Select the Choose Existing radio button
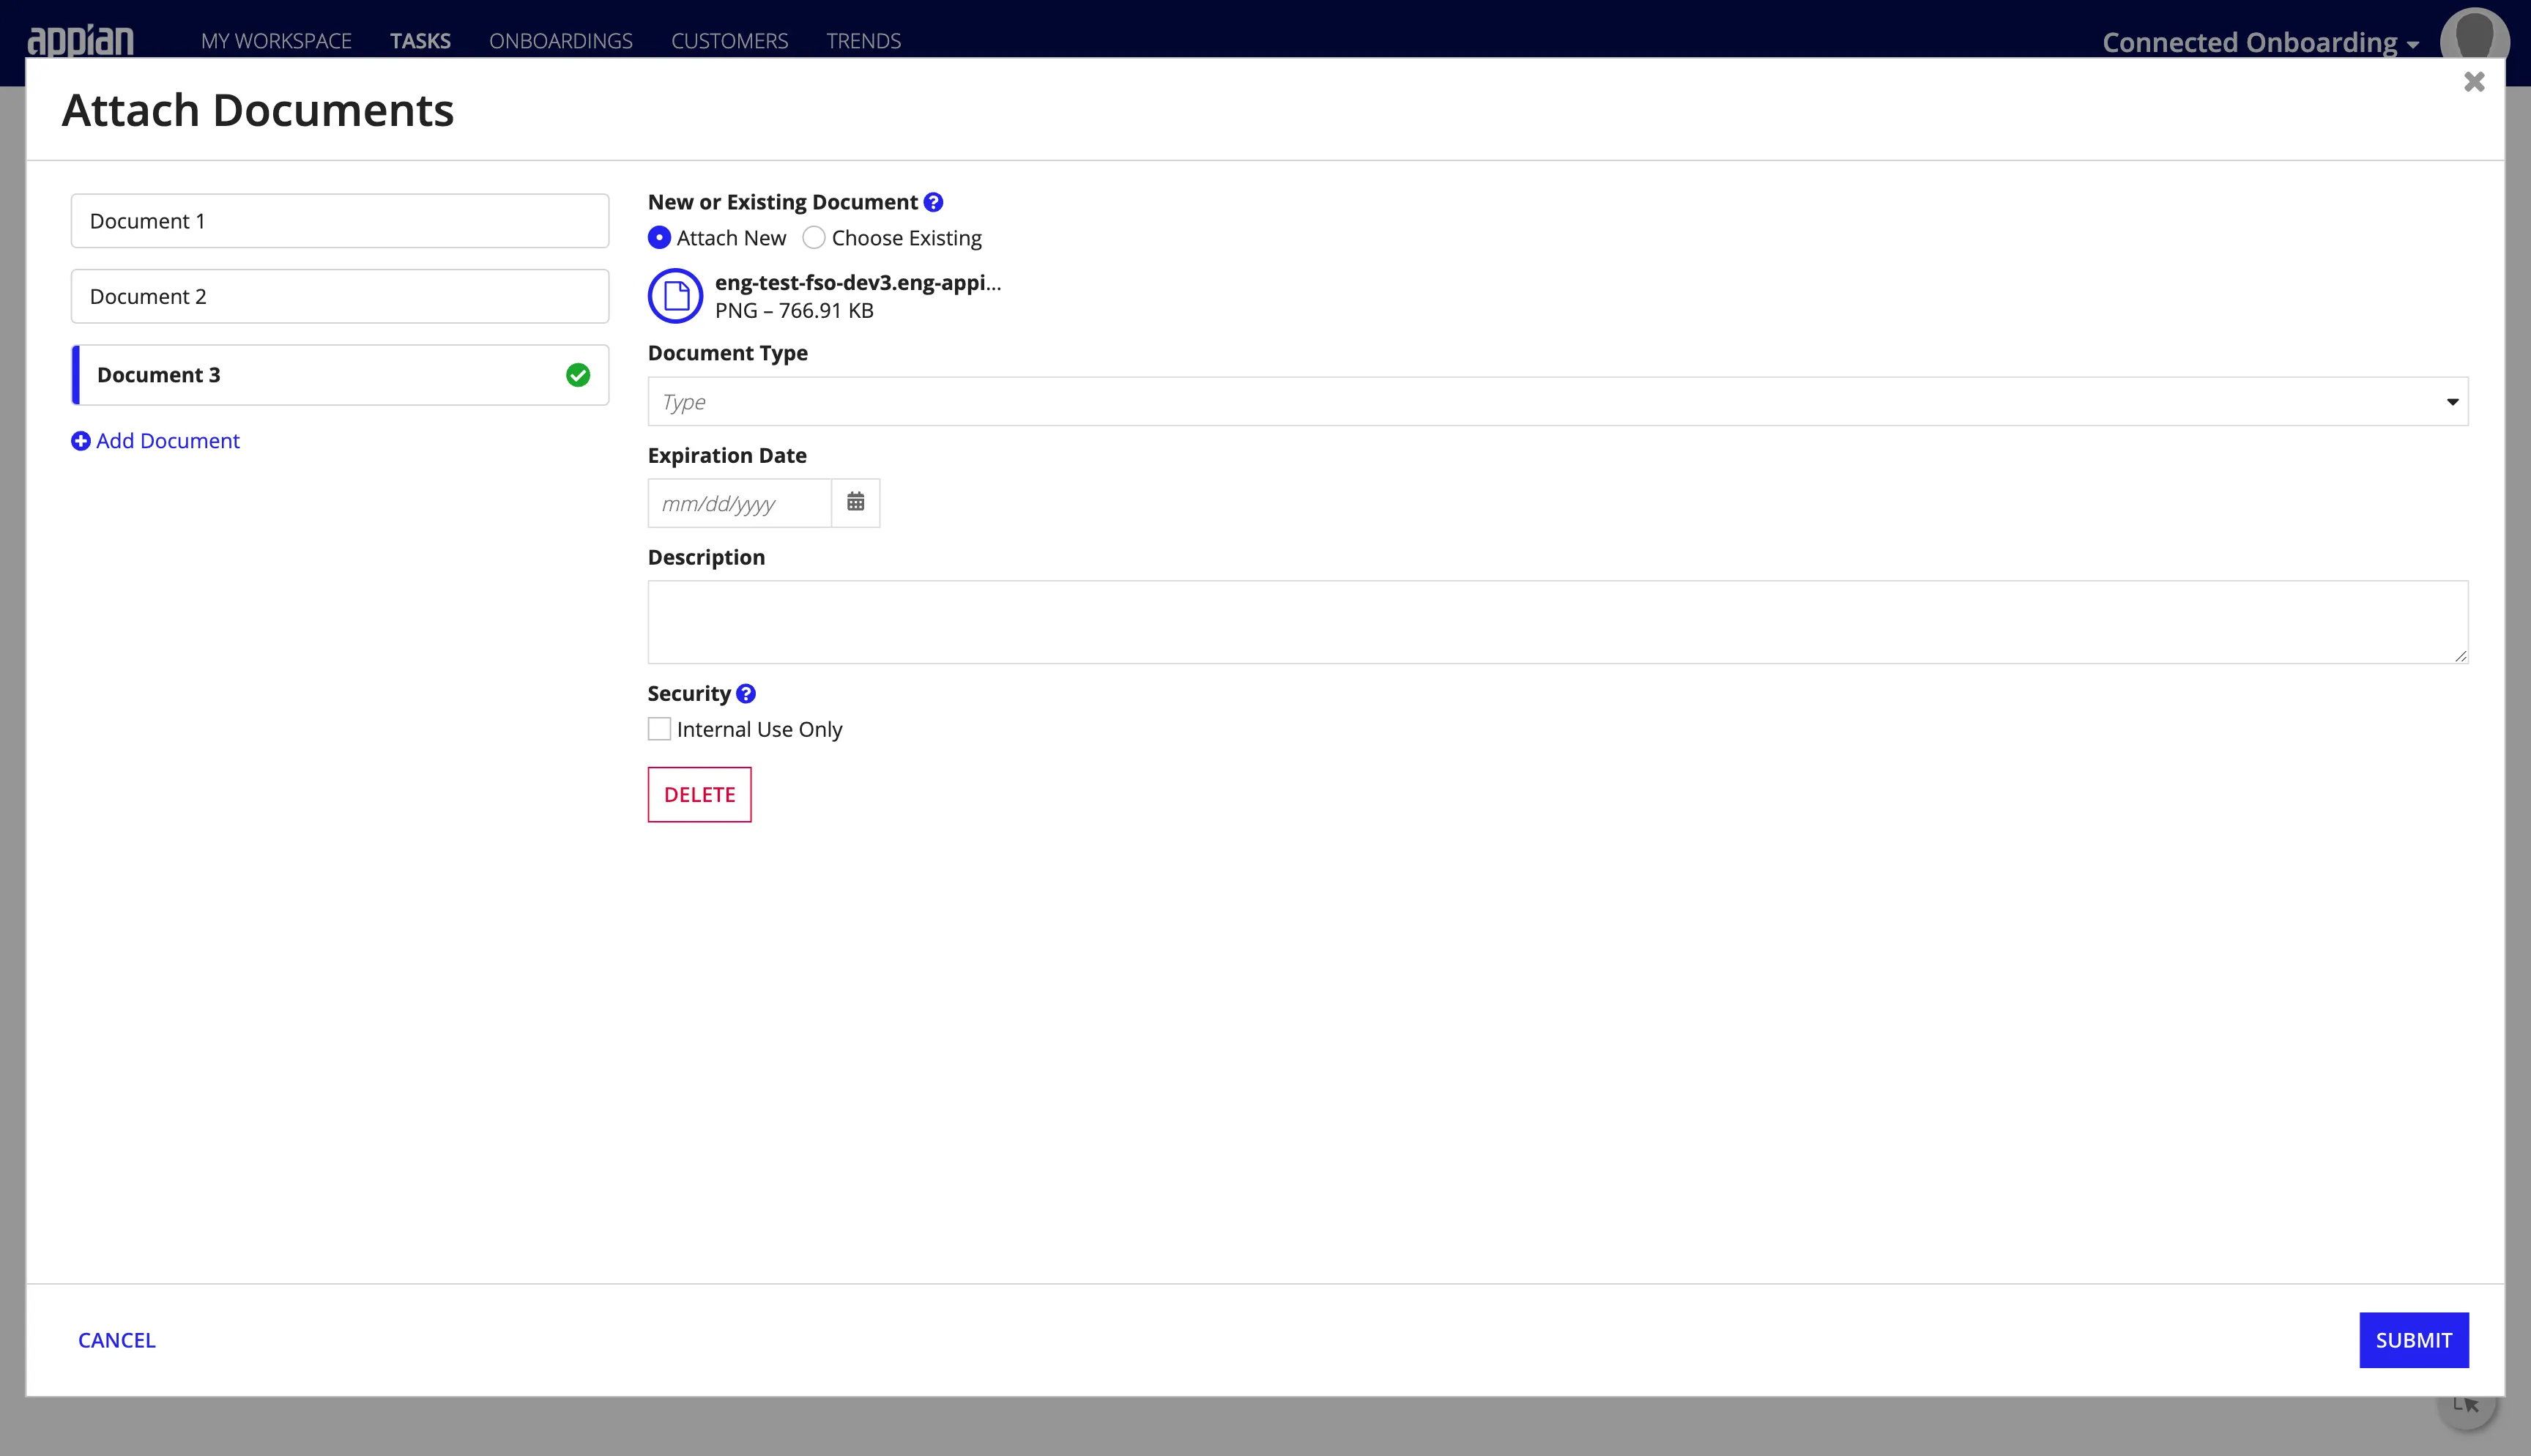The width and height of the screenshot is (2531, 1456). (814, 237)
